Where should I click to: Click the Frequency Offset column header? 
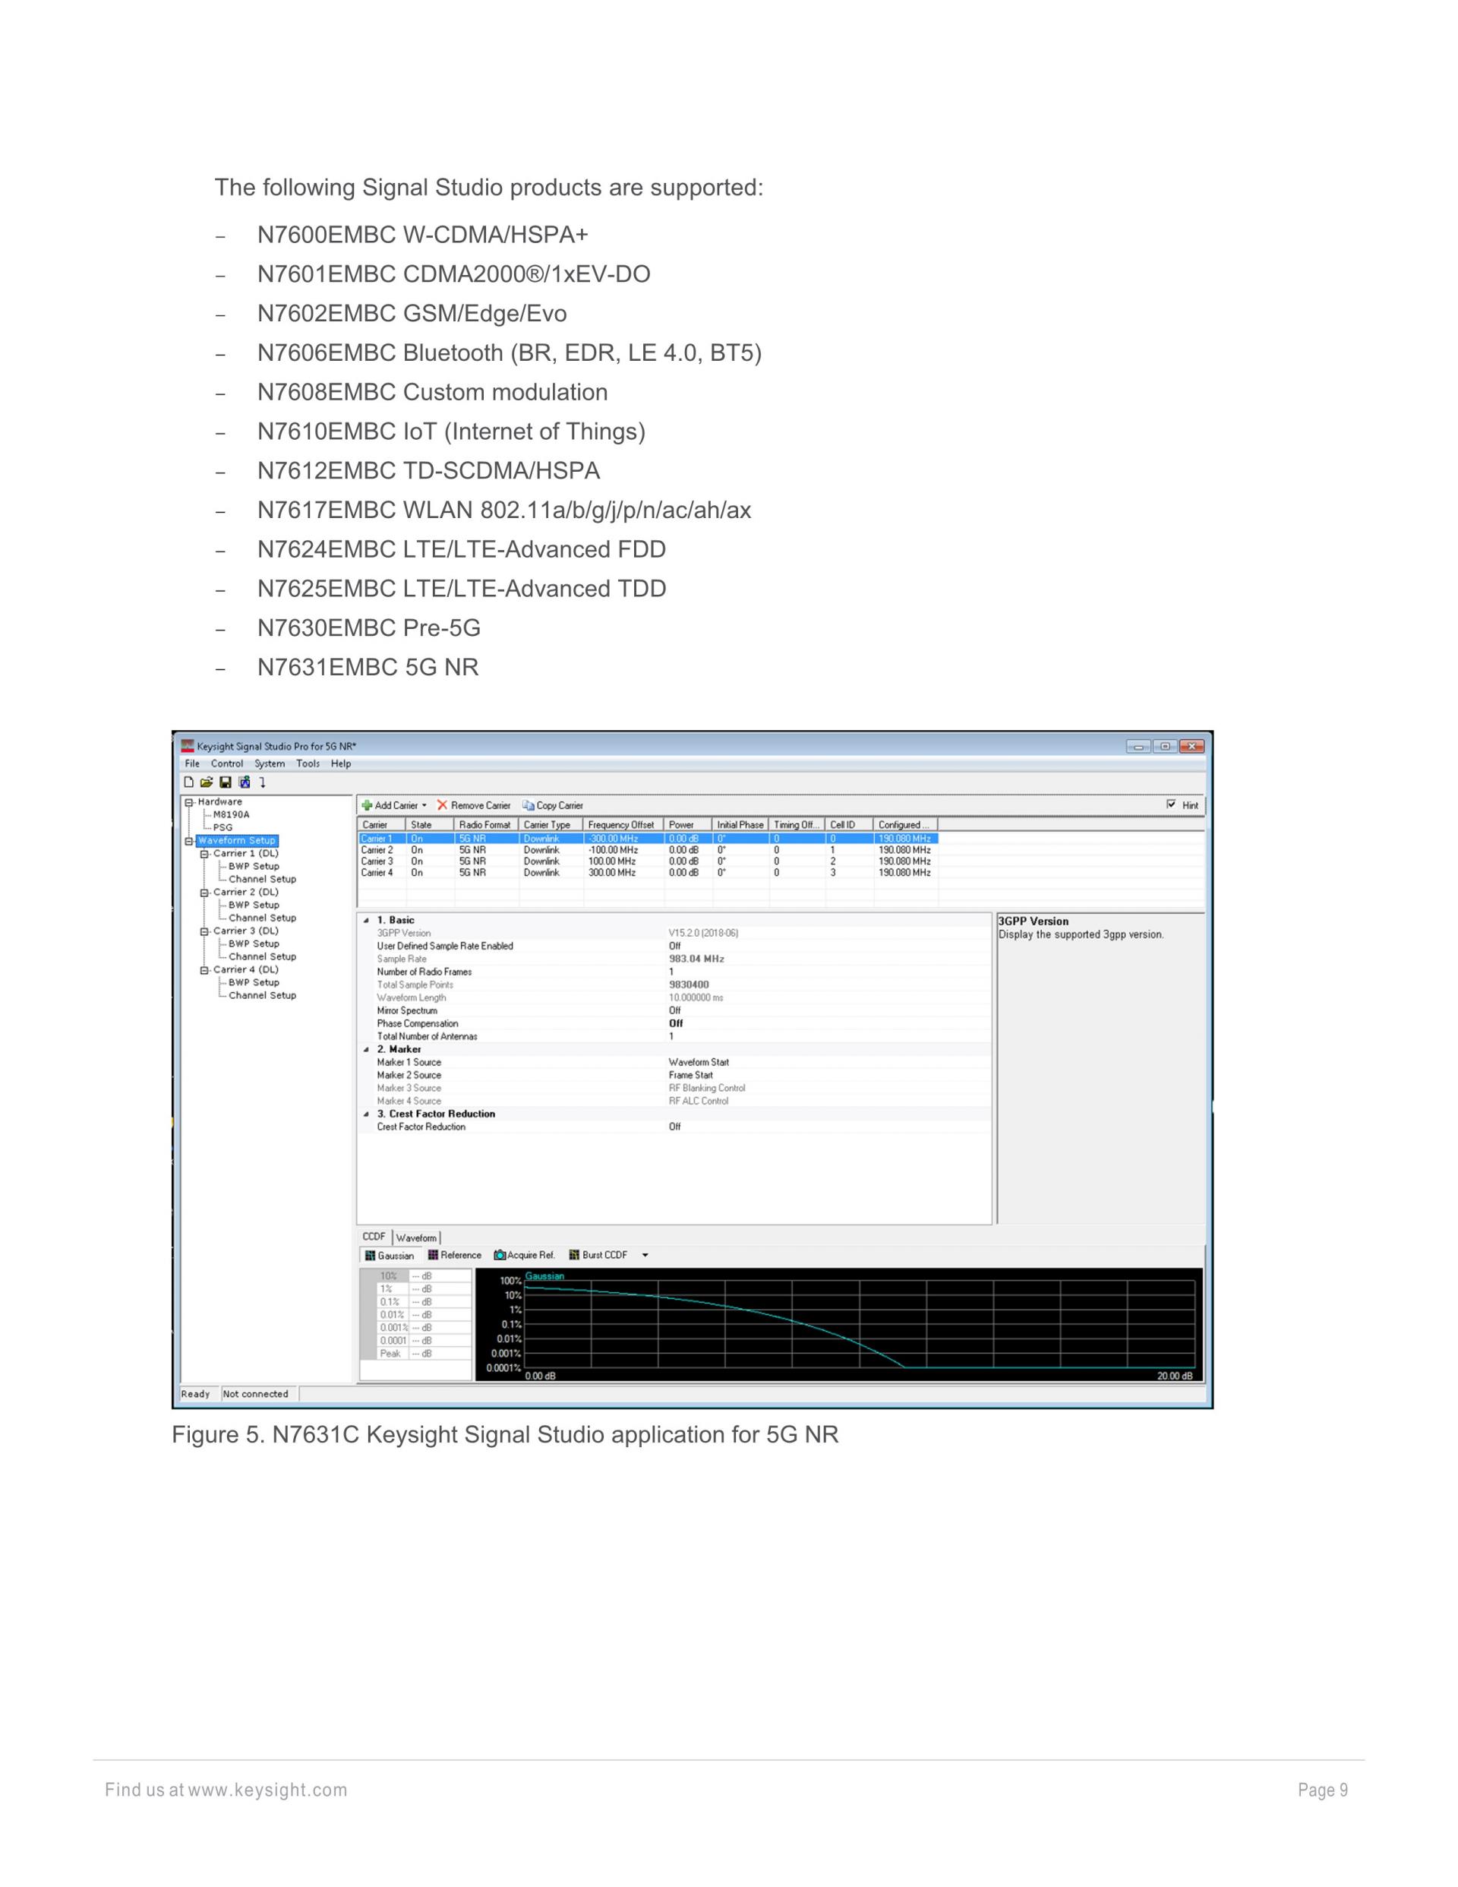pos(620,824)
